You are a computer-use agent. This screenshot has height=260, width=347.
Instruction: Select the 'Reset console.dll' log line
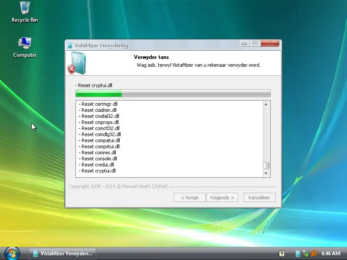click(98, 159)
